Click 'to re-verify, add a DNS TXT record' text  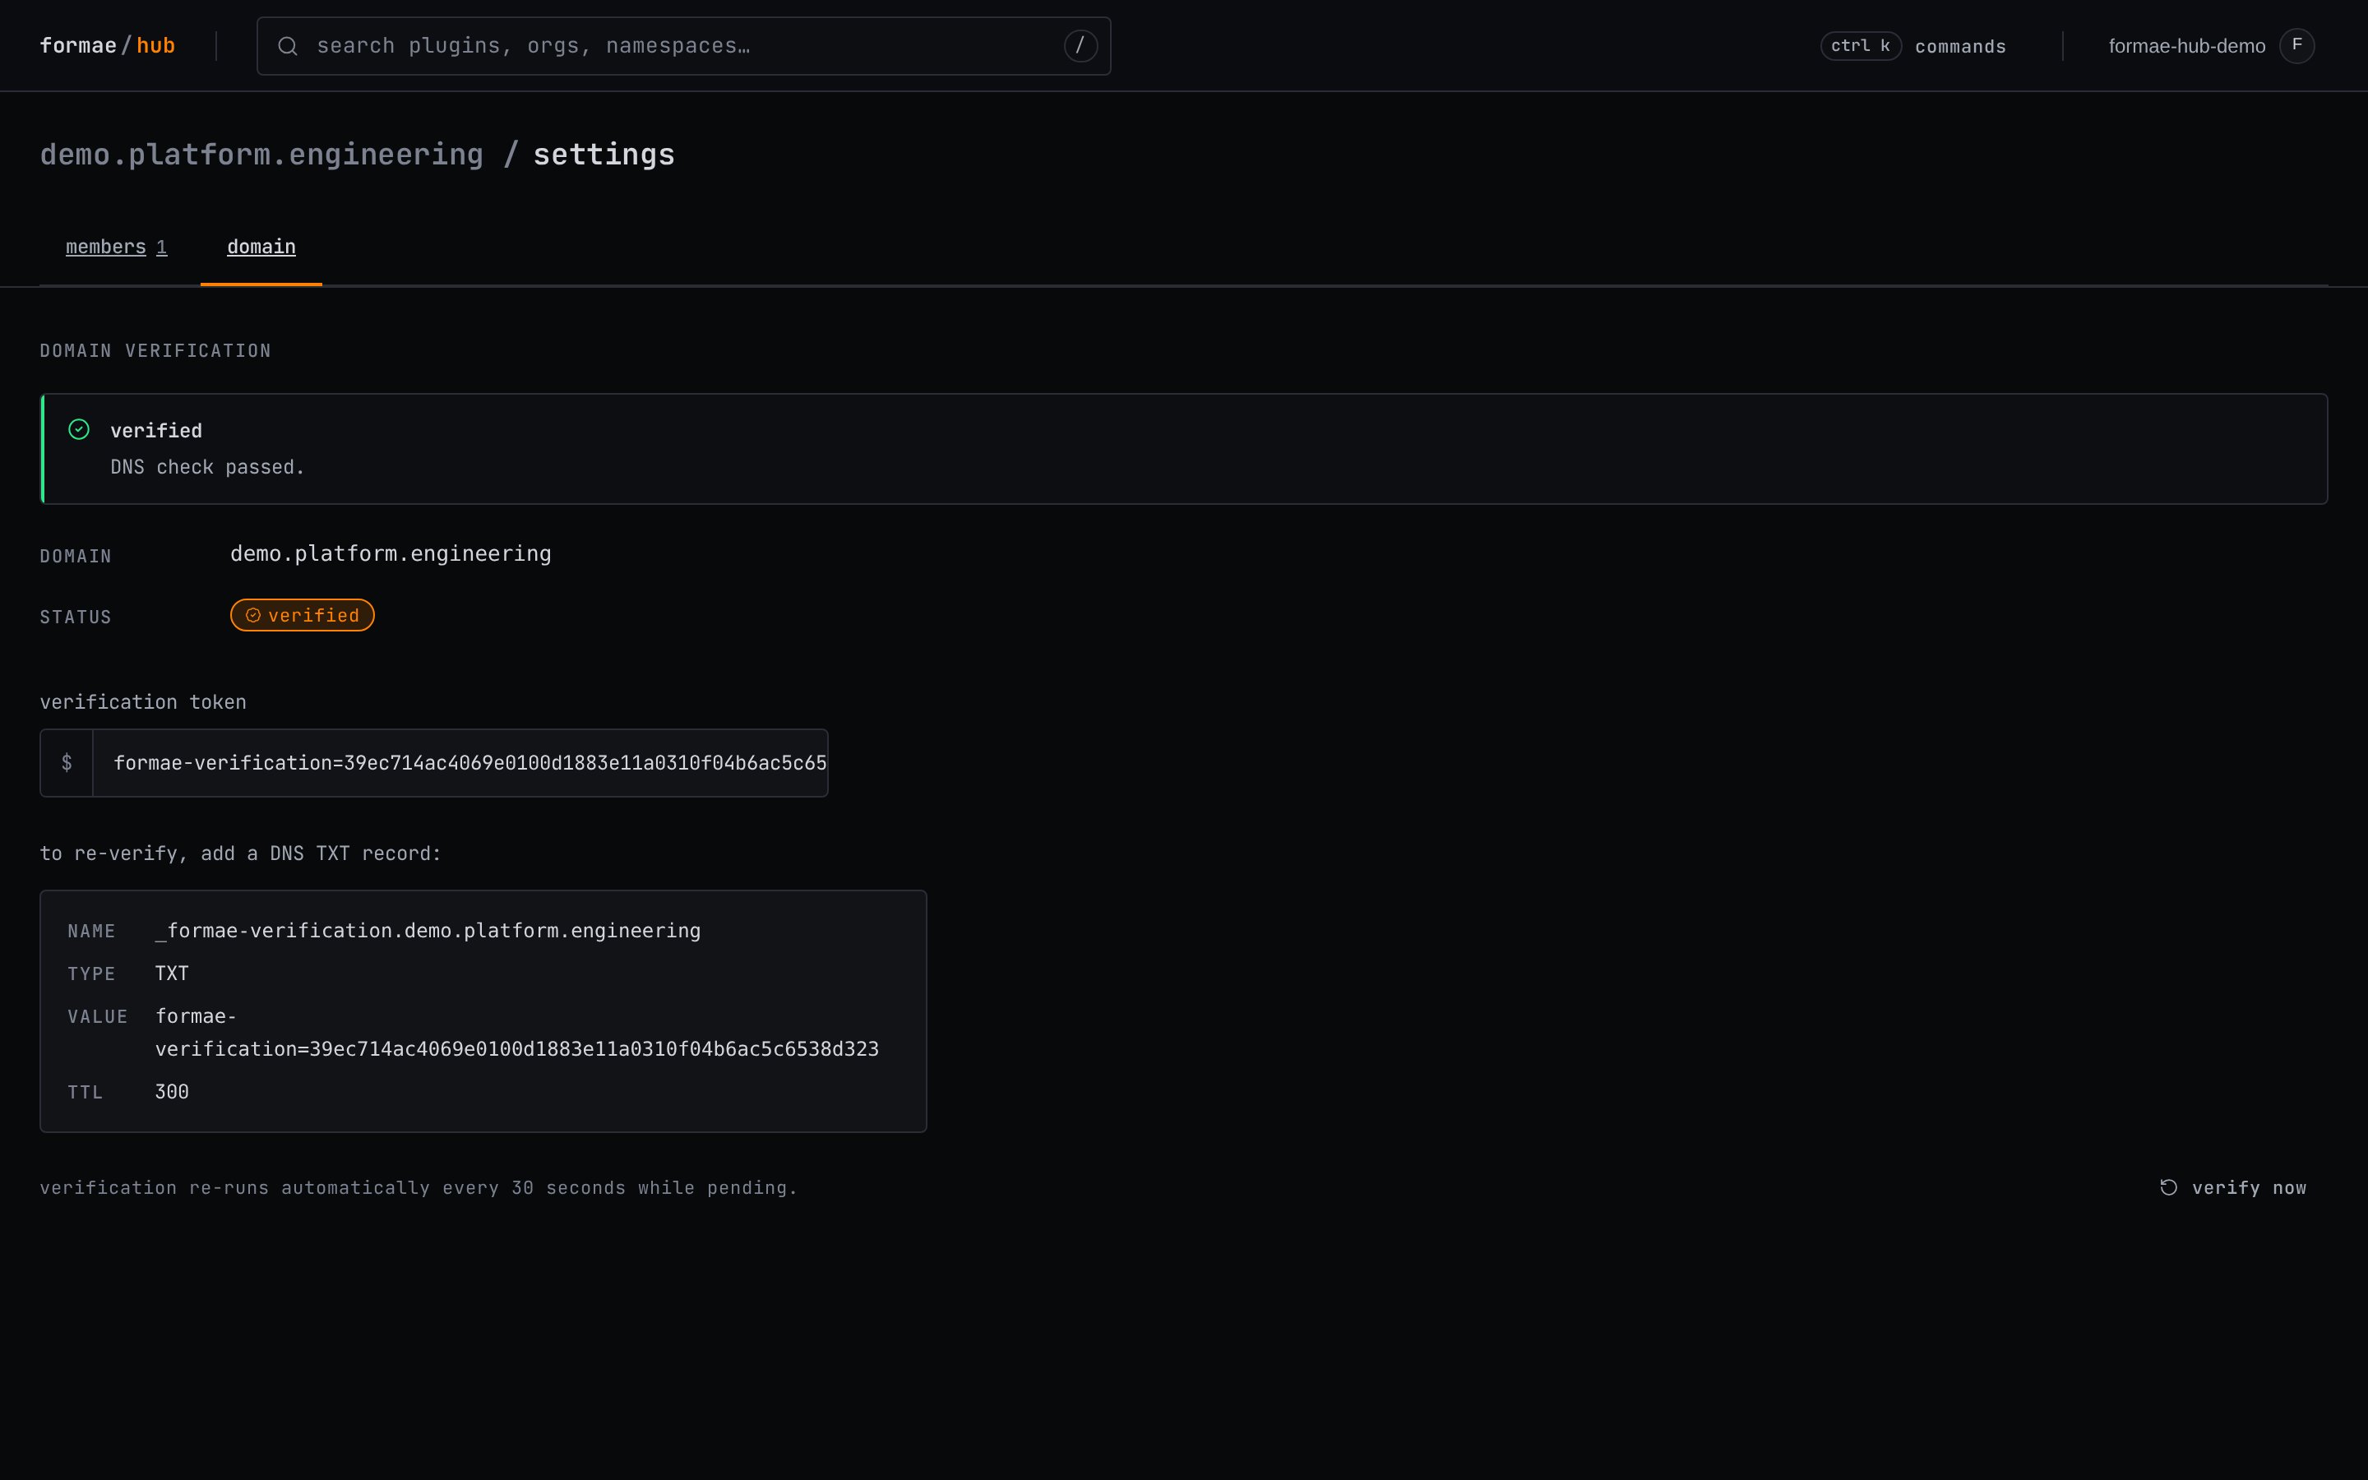[241, 853]
